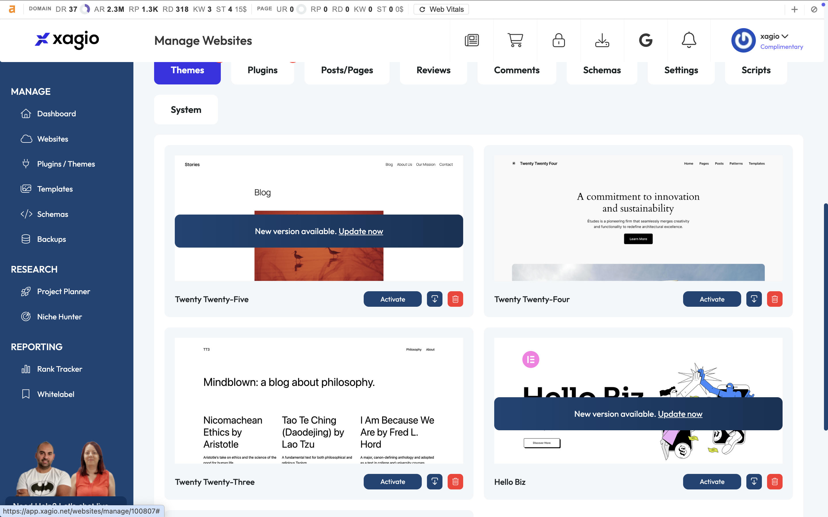
Task: Switch to the Reviews tab
Action: pyautogui.click(x=433, y=70)
